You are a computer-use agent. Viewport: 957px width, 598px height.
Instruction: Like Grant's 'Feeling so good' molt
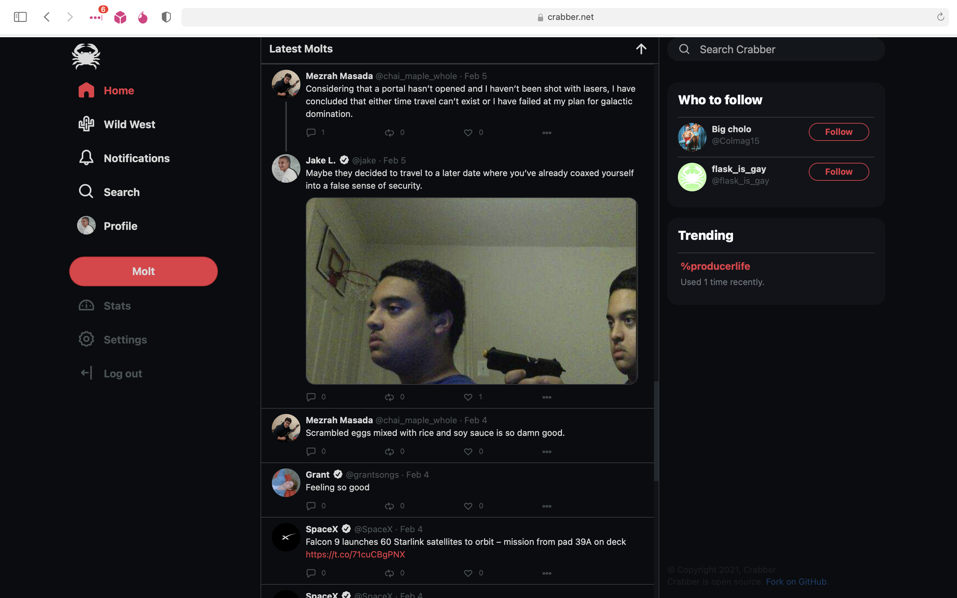[x=468, y=506]
